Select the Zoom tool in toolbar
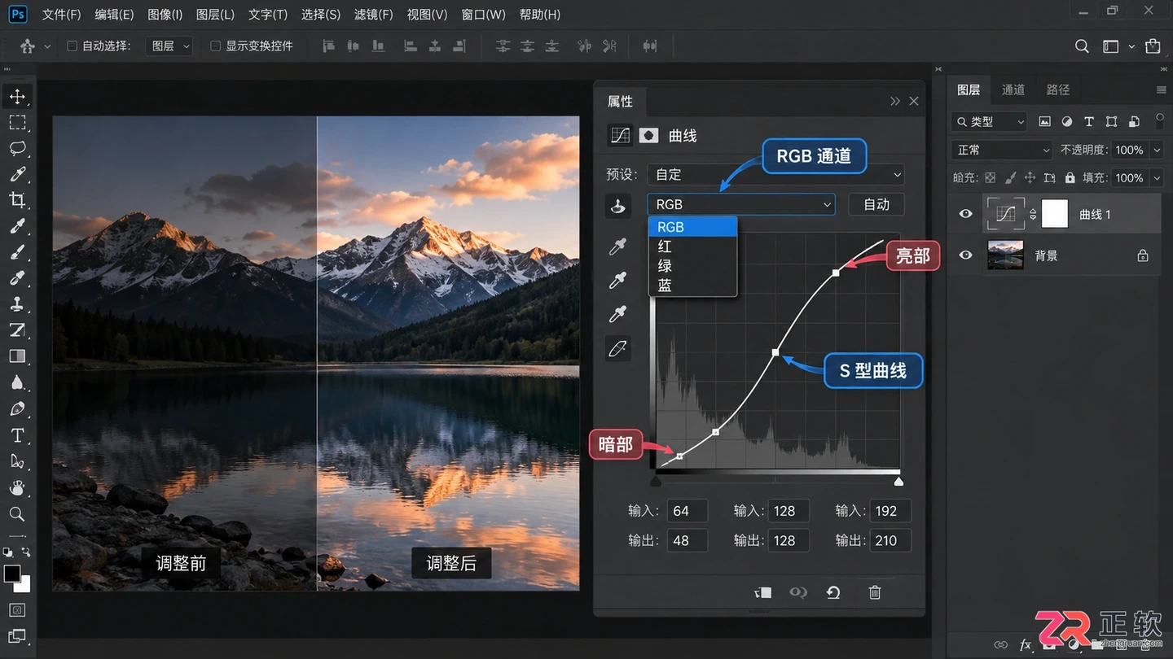Screen dimensions: 1173x659 (x=17, y=514)
